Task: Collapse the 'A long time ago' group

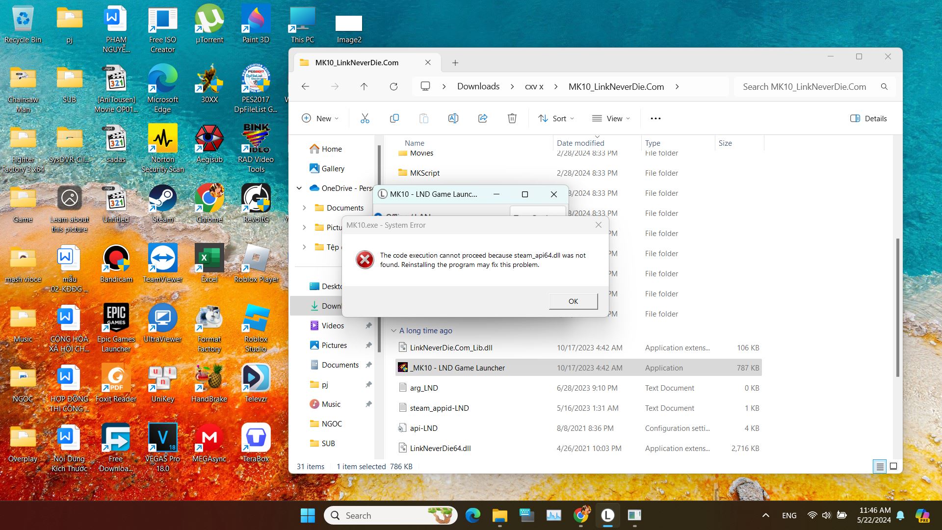Action: tap(393, 331)
